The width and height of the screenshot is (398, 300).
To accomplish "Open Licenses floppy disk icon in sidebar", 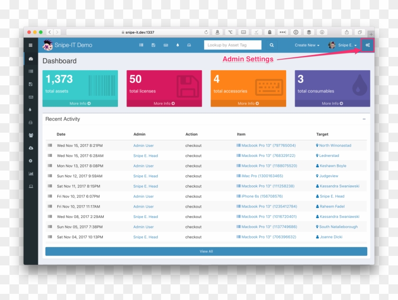I will 31,84.
